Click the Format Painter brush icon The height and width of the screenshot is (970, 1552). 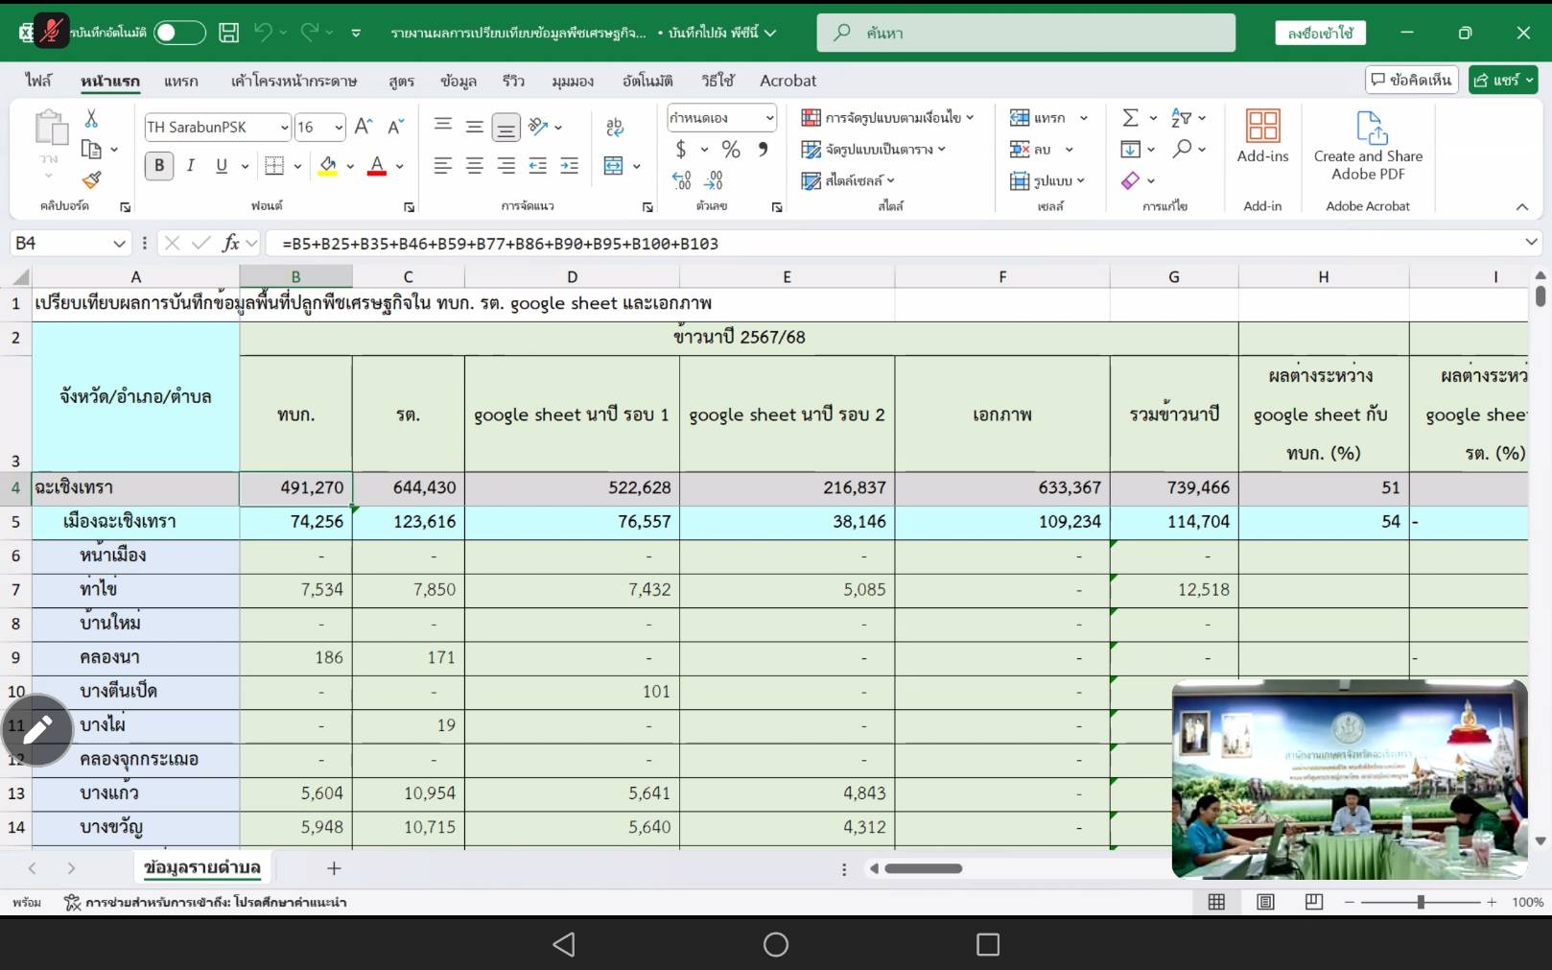pos(91,180)
